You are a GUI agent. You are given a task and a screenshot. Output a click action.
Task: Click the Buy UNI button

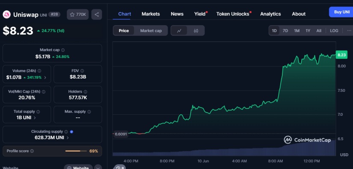pyautogui.click(x=341, y=12)
